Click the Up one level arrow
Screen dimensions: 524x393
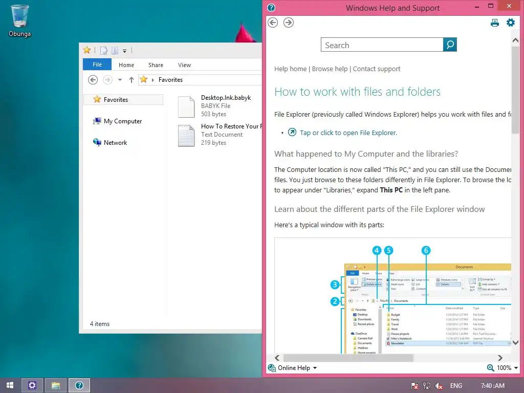click(132, 80)
